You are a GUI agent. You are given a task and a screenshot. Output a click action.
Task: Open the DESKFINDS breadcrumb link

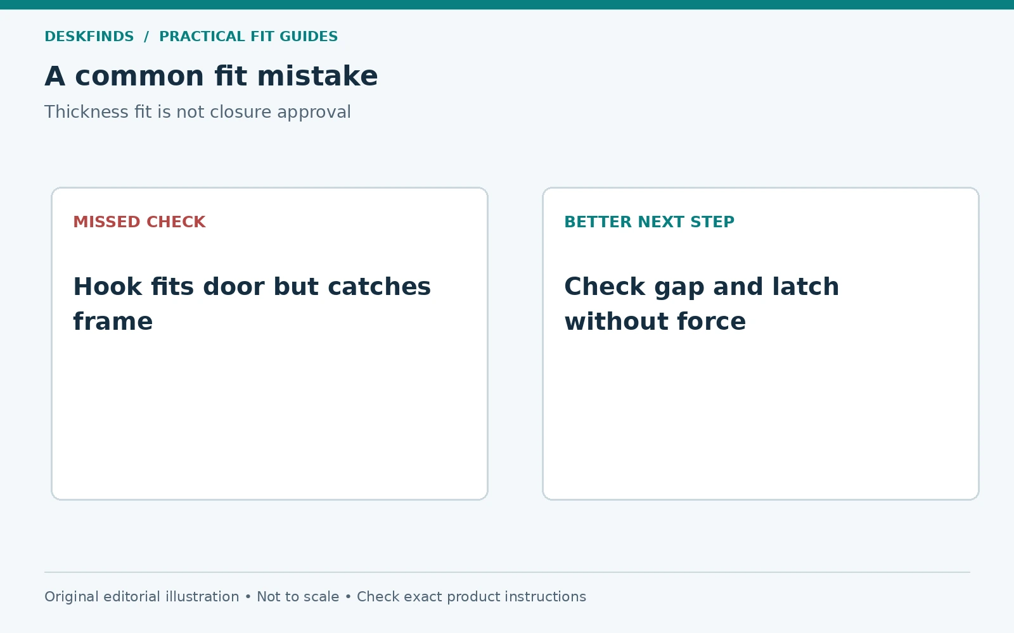(89, 37)
